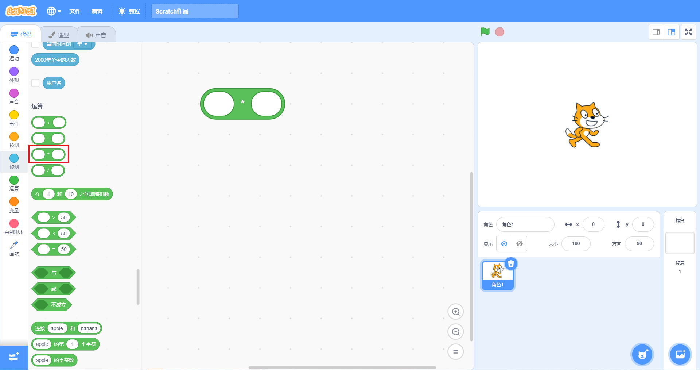Select the 事件 events category
The image size is (700, 370).
(14, 119)
